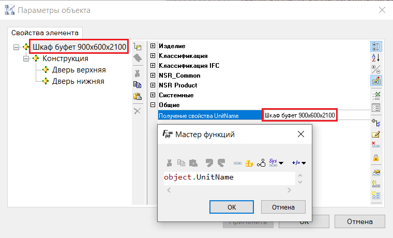Click into the object.UnitName formula field
This screenshot has height=238, width=393.
point(229,178)
